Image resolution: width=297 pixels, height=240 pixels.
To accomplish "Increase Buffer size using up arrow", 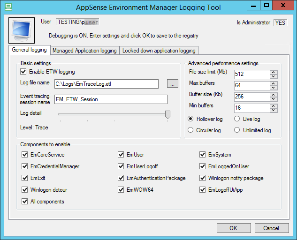I will (274, 94).
